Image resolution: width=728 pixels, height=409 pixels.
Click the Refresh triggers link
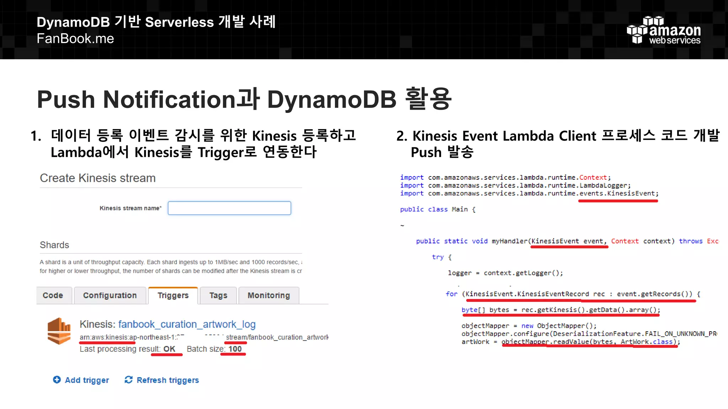pos(168,380)
